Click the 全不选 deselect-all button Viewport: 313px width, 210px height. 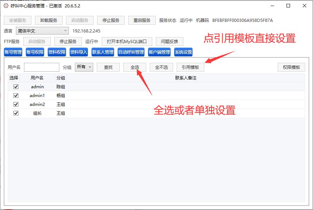click(161, 67)
